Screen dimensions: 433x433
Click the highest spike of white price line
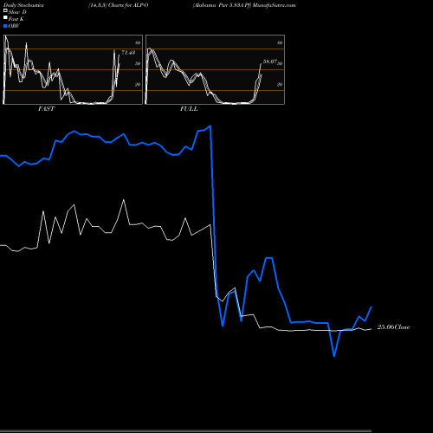(124, 200)
